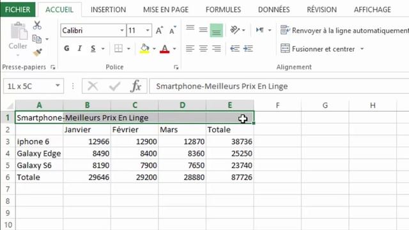
Task: Click Renvoyer à la ligne automatiquement
Action: click(x=344, y=31)
